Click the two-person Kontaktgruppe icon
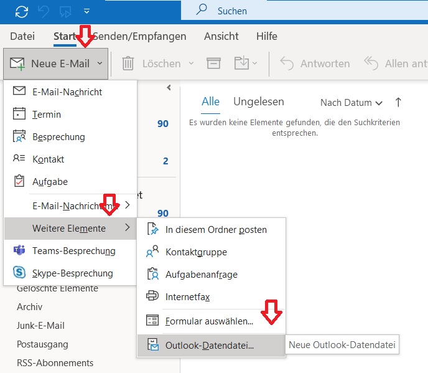Screen dimensions: 428x373 pos(152,251)
